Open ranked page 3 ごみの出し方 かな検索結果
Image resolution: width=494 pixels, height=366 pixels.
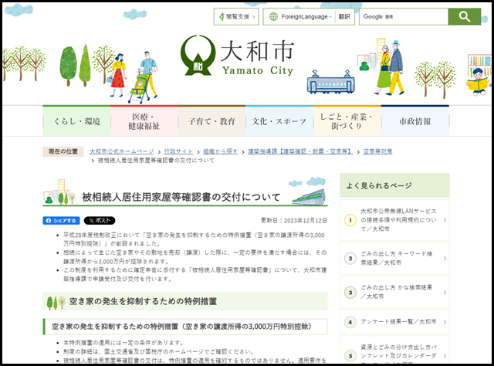coord(396,292)
